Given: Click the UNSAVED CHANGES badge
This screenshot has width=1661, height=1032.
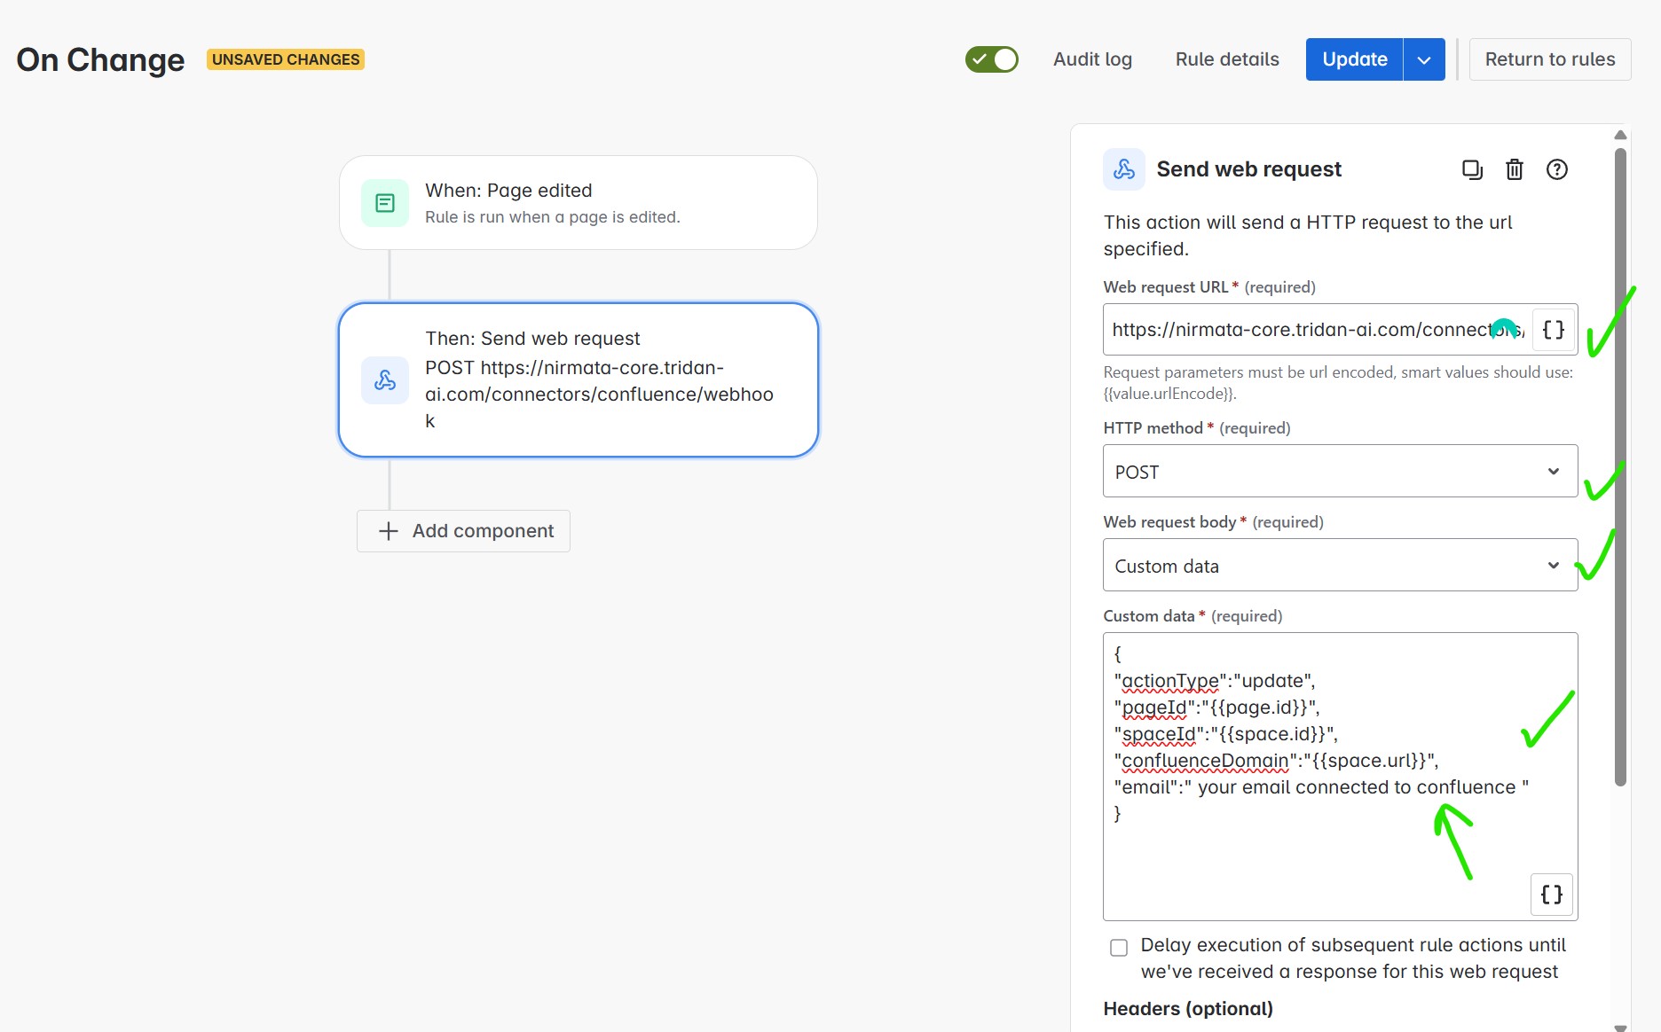Looking at the screenshot, I should 286,59.
